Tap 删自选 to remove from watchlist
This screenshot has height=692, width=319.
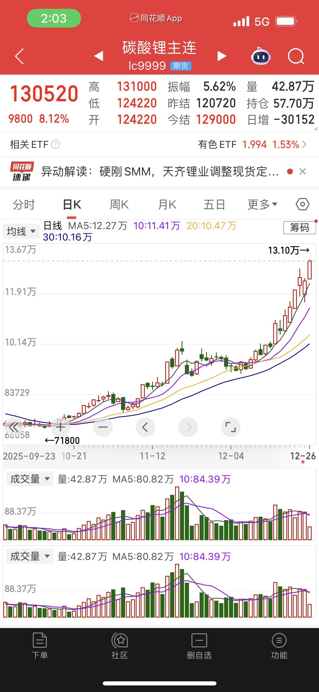tap(199, 646)
